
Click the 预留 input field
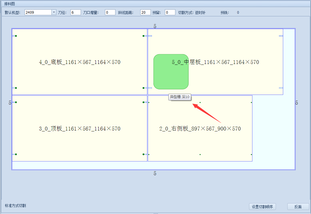pos(170,12)
